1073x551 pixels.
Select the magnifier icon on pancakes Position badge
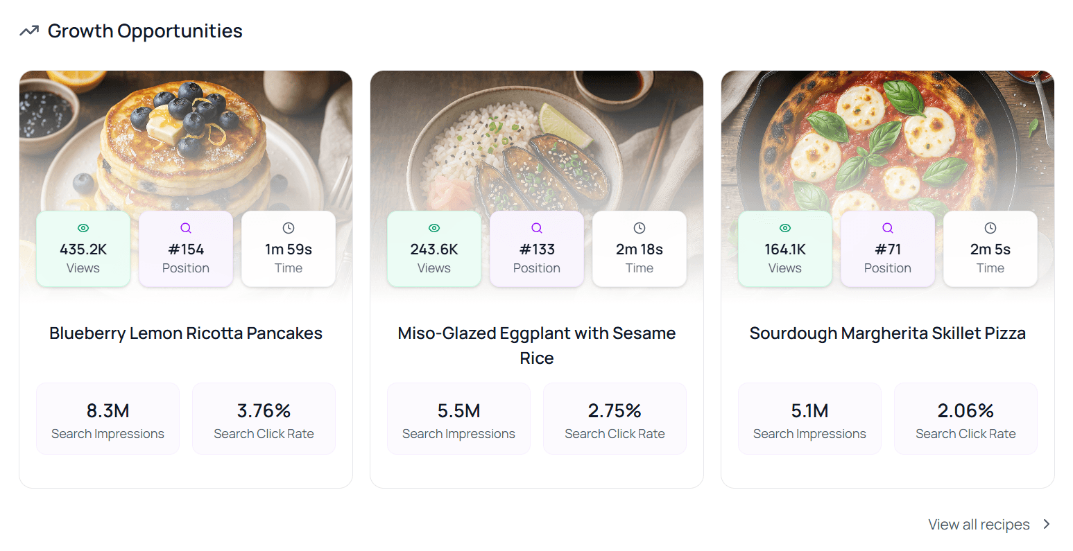coord(185,227)
